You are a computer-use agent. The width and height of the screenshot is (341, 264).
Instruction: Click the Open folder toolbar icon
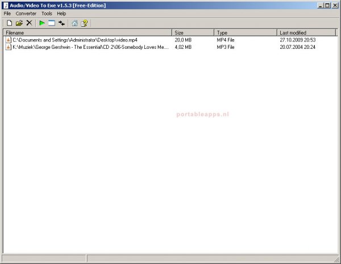tap(19, 23)
